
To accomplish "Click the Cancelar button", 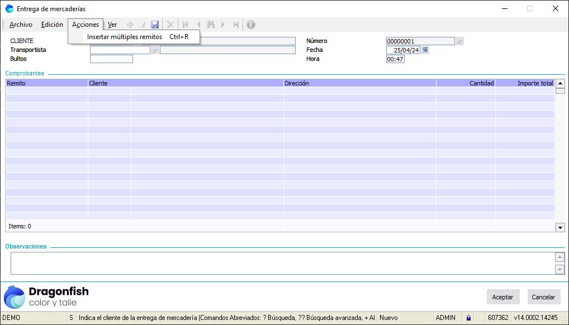I will (543, 297).
